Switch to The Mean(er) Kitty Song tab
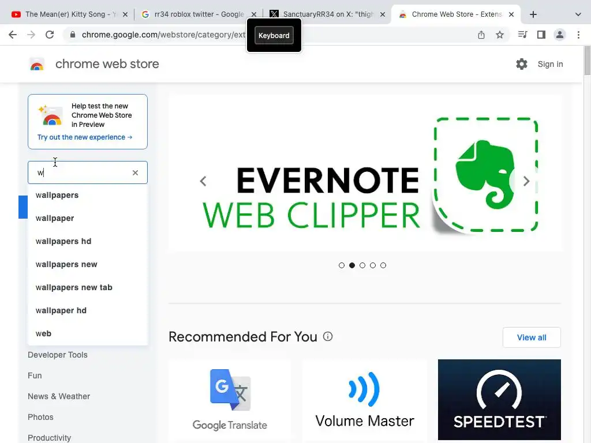The height and width of the screenshot is (443, 591). (x=70, y=14)
